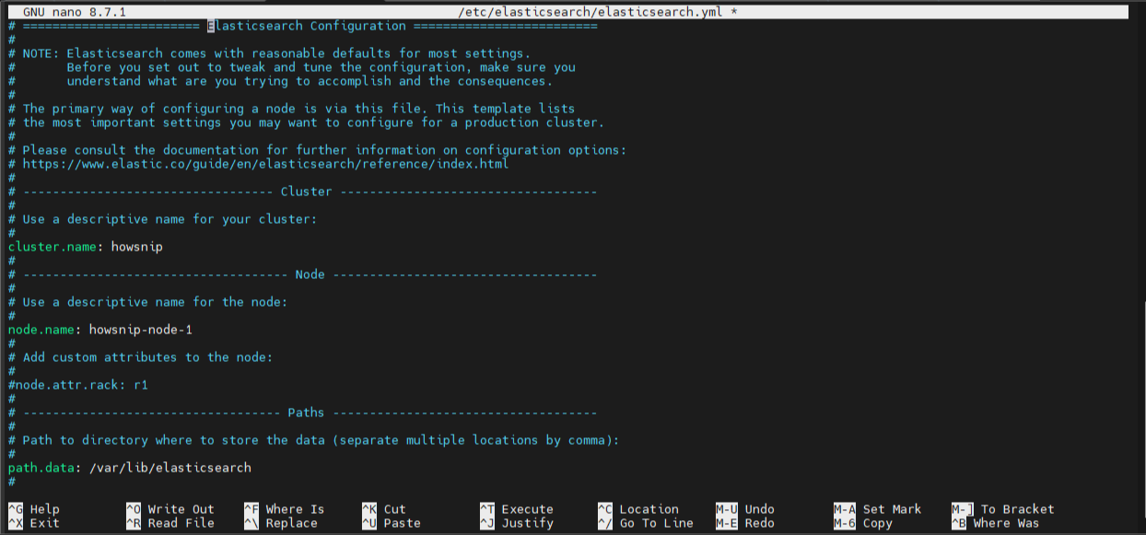Click the M-E Redo shortcut
Image resolution: width=1146 pixels, height=535 pixels.
point(745,523)
